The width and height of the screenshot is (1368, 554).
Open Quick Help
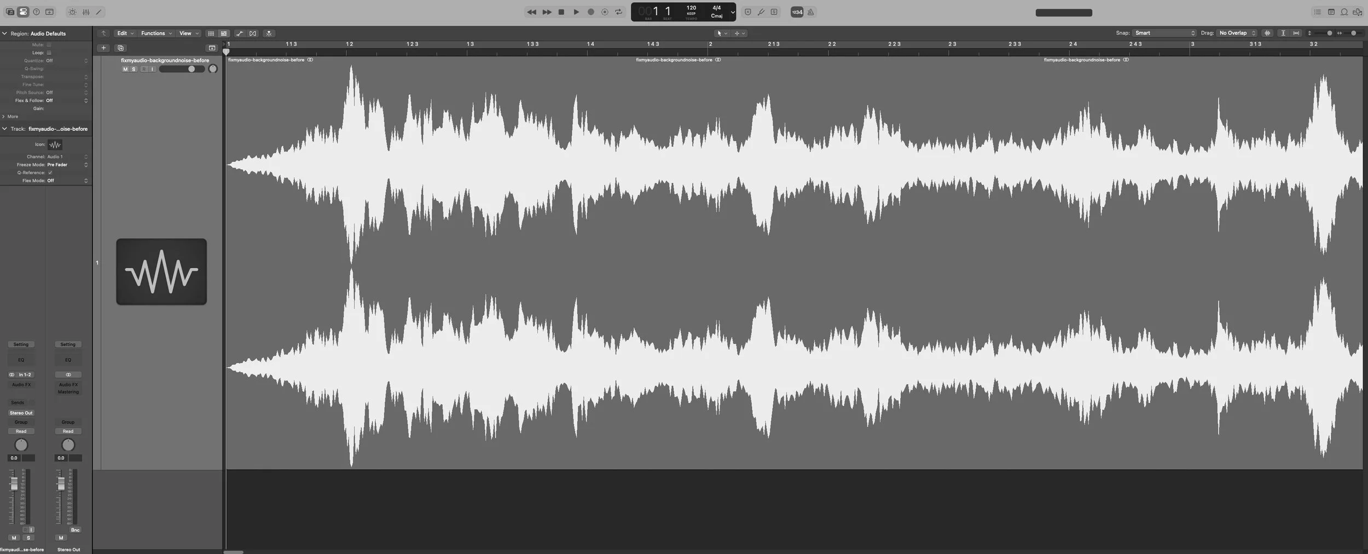click(x=36, y=12)
